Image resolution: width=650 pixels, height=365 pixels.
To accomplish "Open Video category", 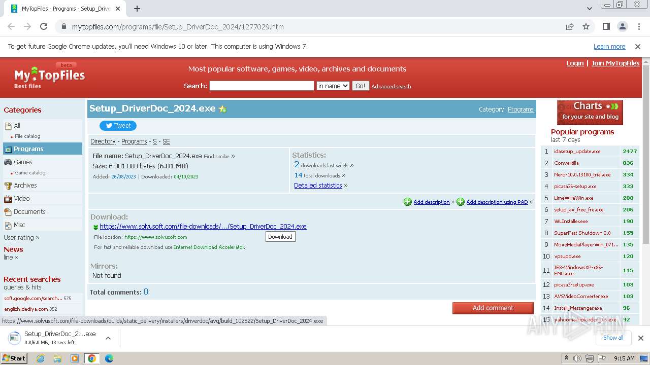I will click(22, 199).
